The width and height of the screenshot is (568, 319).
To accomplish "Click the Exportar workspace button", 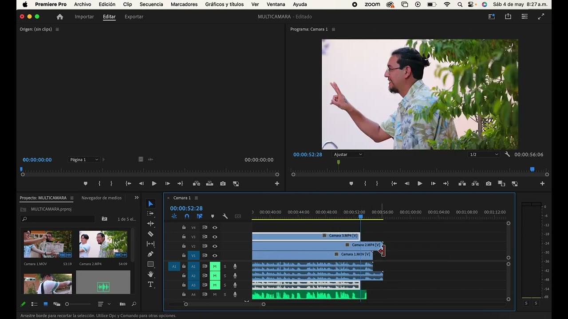I will click(x=134, y=17).
